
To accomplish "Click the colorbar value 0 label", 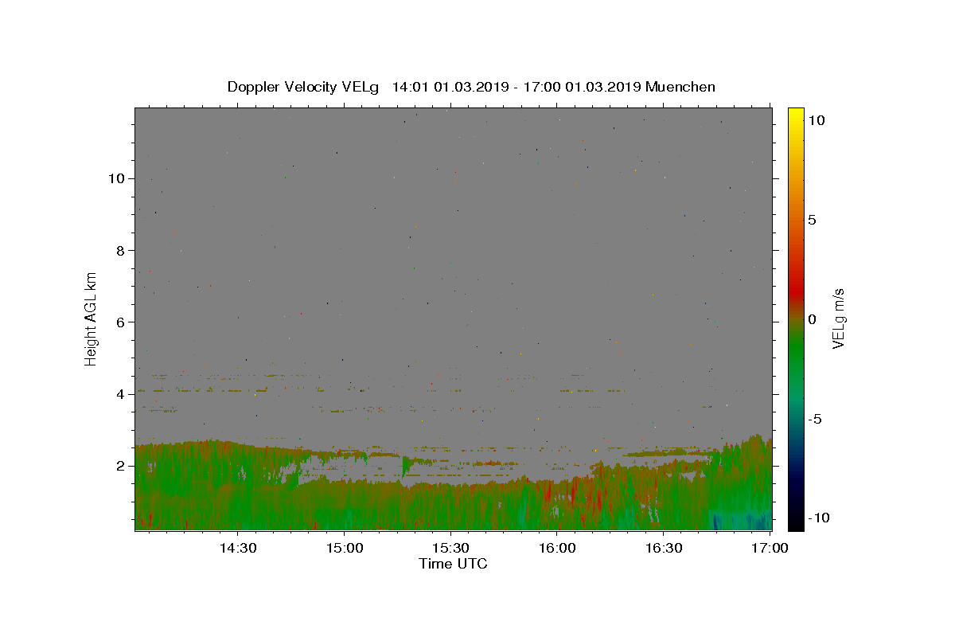I will point(813,319).
